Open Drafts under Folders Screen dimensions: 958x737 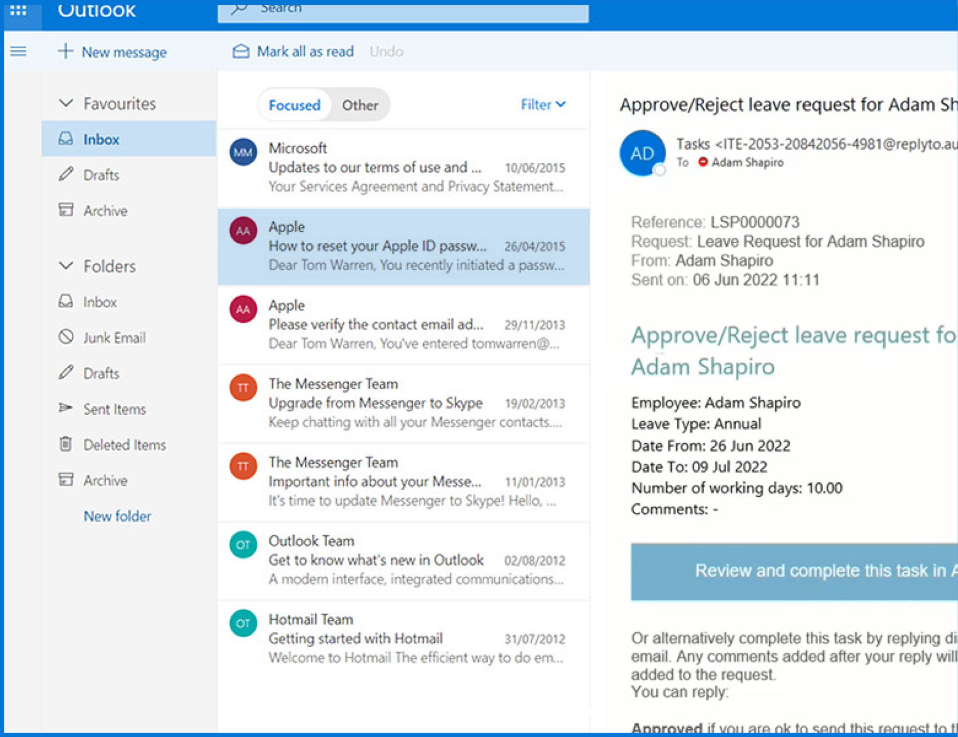coord(129,373)
